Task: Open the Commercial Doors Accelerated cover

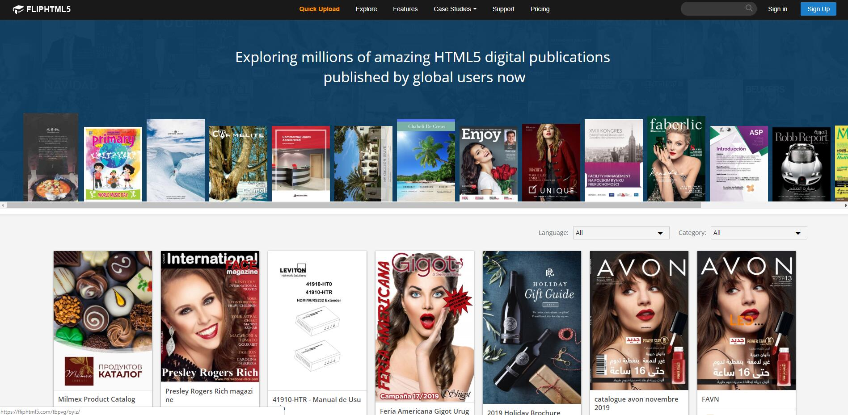Action: pos(301,163)
